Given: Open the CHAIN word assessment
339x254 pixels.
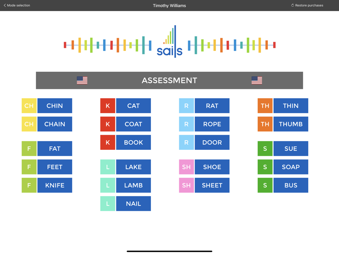Looking at the screenshot, I should point(55,124).
